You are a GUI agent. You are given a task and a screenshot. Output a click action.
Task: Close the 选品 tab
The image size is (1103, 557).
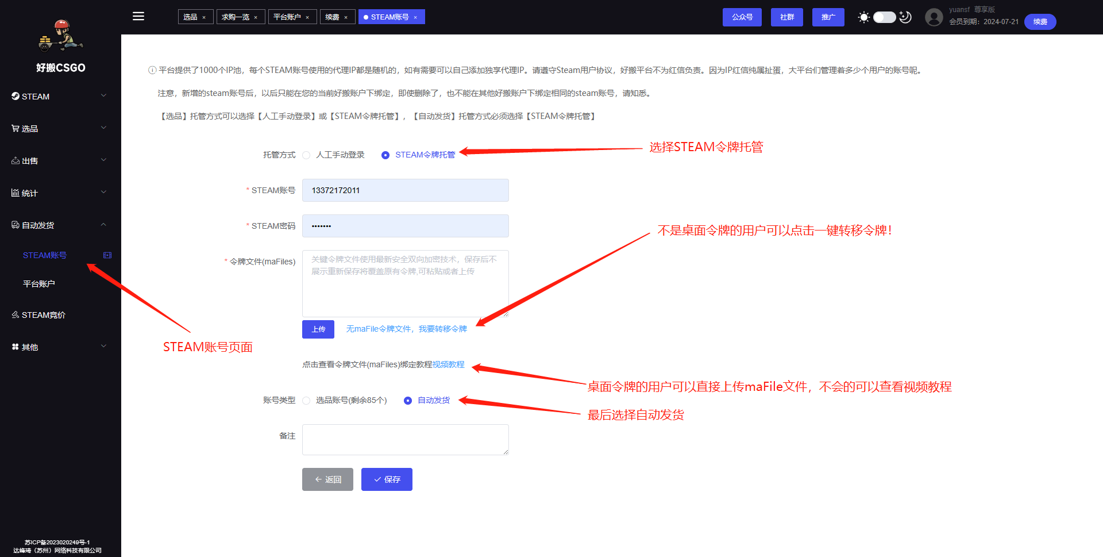(x=204, y=17)
